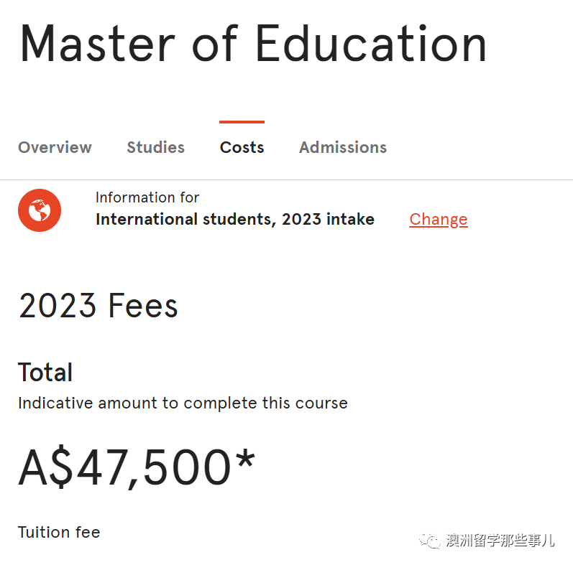Click the horizontal divider under the tabs

[x=286, y=179]
